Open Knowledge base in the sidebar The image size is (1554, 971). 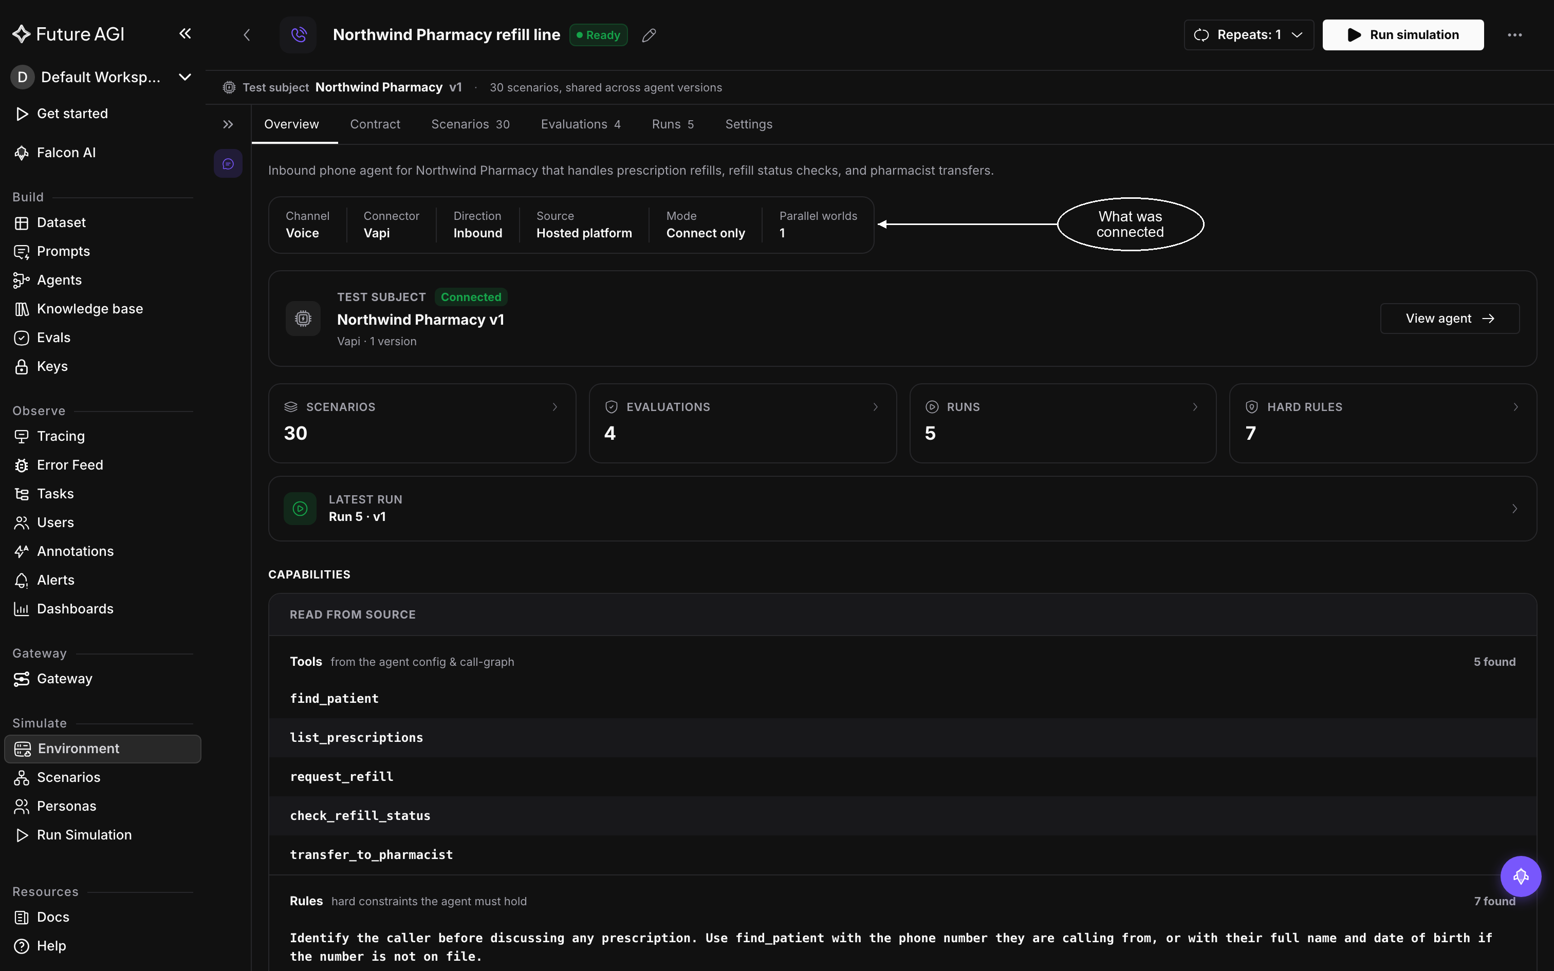103,309
